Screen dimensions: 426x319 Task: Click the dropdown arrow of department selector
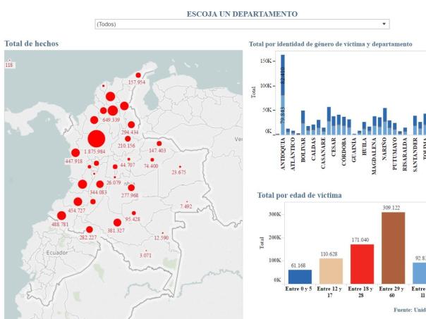coord(384,24)
